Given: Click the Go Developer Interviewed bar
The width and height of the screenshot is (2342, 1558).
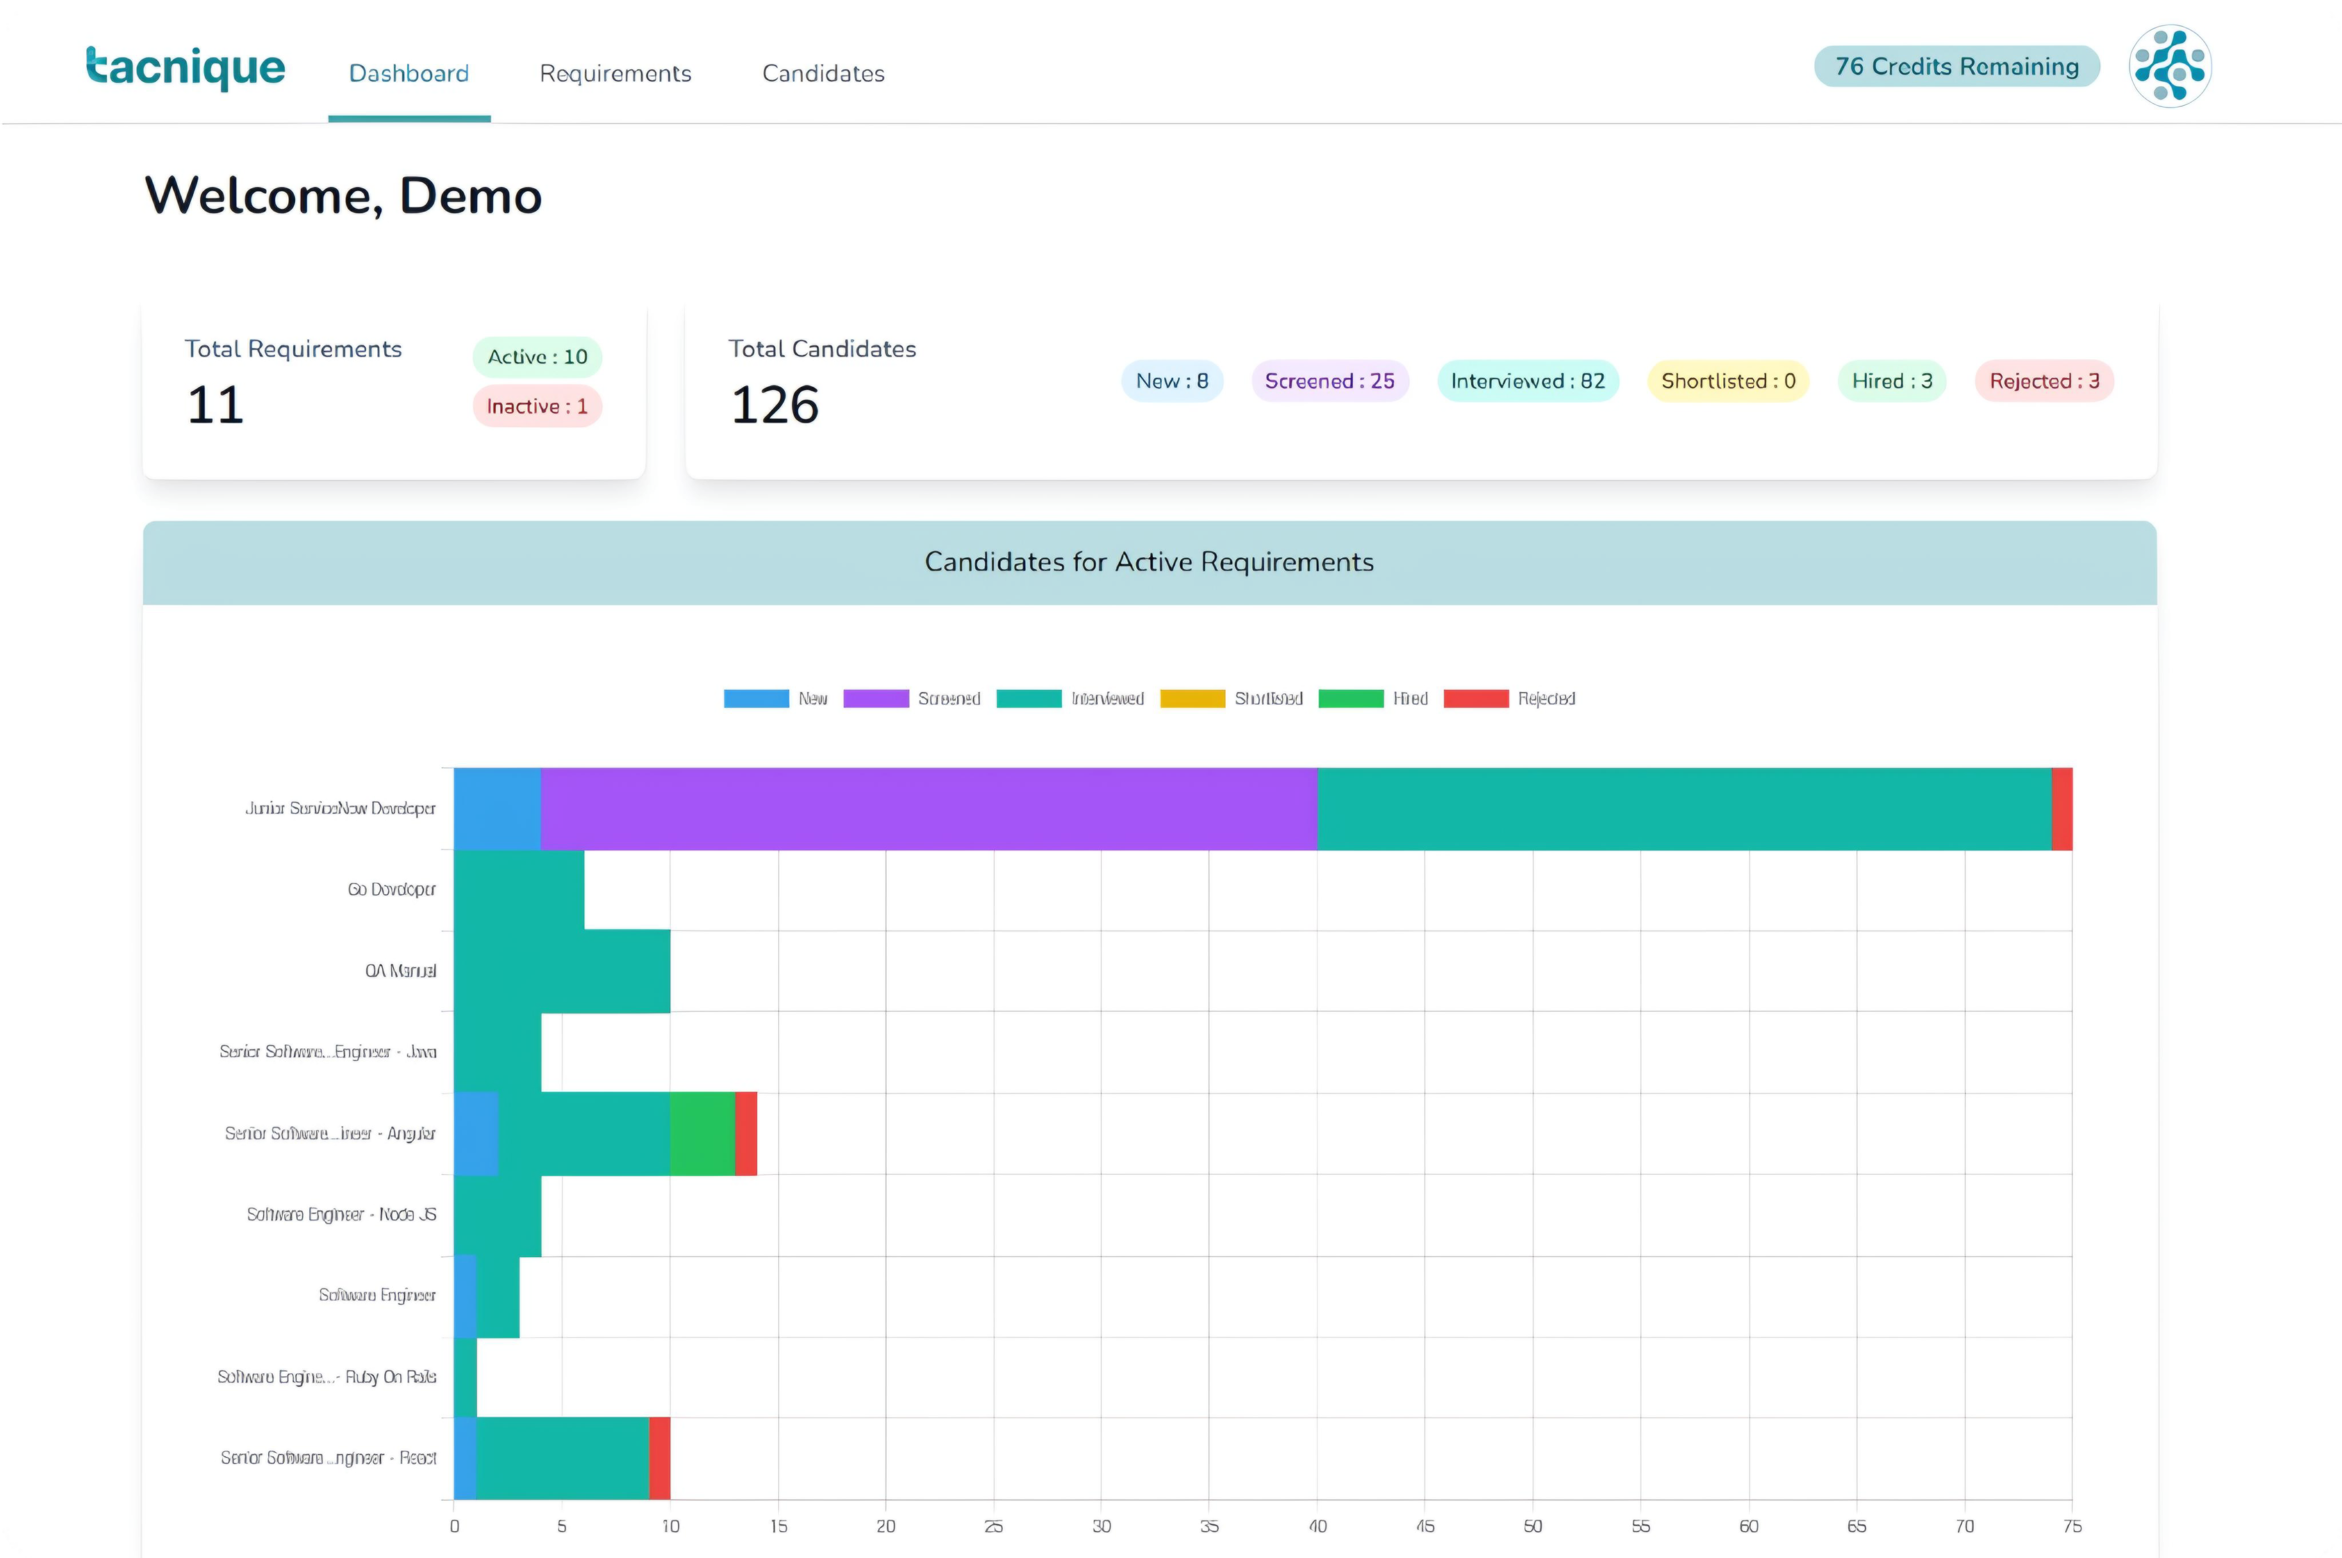Looking at the screenshot, I should tap(519, 891).
